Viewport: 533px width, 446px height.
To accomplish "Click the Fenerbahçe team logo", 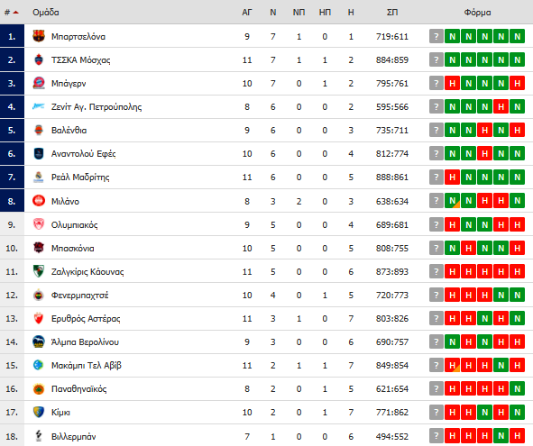I will point(39,296).
